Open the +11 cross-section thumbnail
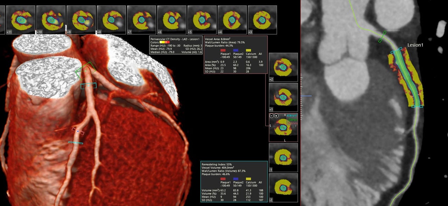Image resolution: width=448 pixels, height=206 pixels. (x=20, y=20)
